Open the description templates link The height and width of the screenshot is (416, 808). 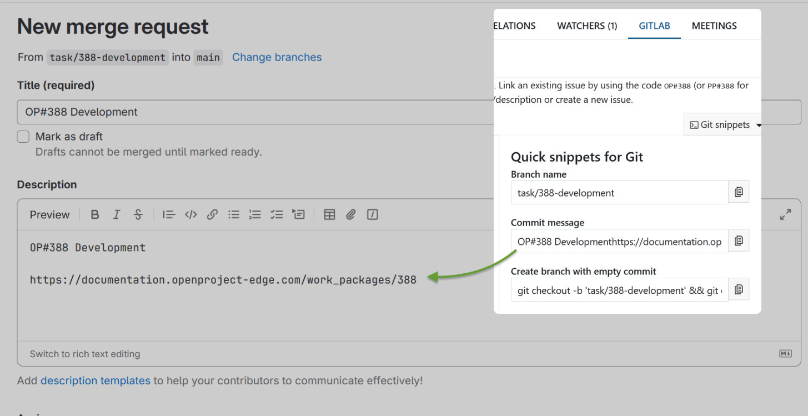pos(96,381)
